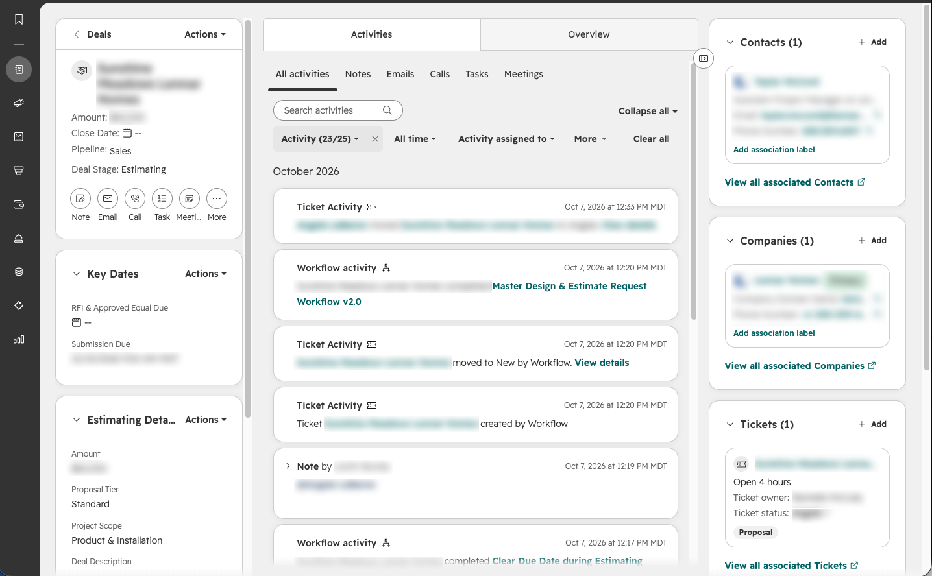
Task: Collapse the right sidebar panel toggle
Action: tap(704, 58)
